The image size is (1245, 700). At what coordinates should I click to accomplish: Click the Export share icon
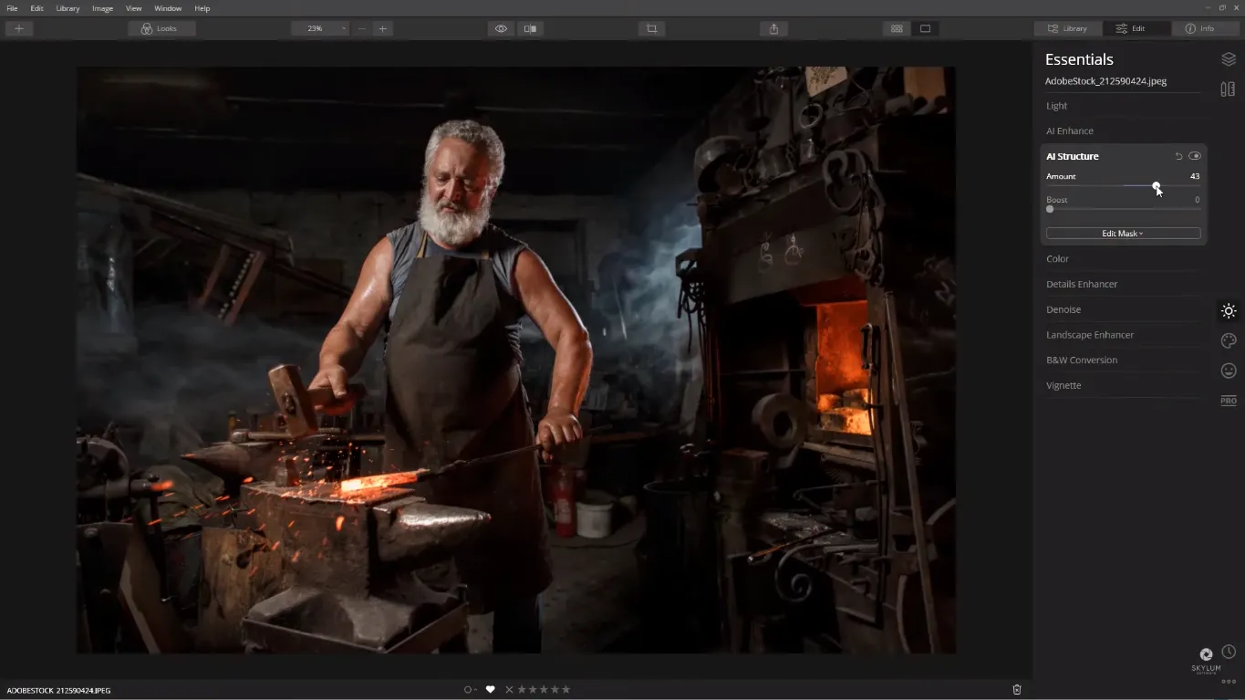click(773, 28)
